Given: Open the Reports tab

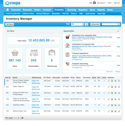Looking at the screenshot, I should 101,10.
